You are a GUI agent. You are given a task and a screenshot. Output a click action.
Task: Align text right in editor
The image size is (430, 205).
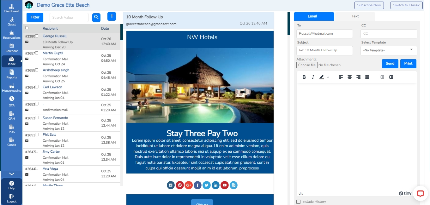(358, 77)
